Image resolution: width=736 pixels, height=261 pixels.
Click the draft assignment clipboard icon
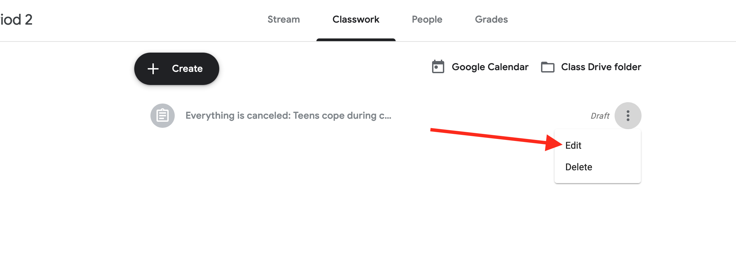(x=163, y=116)
